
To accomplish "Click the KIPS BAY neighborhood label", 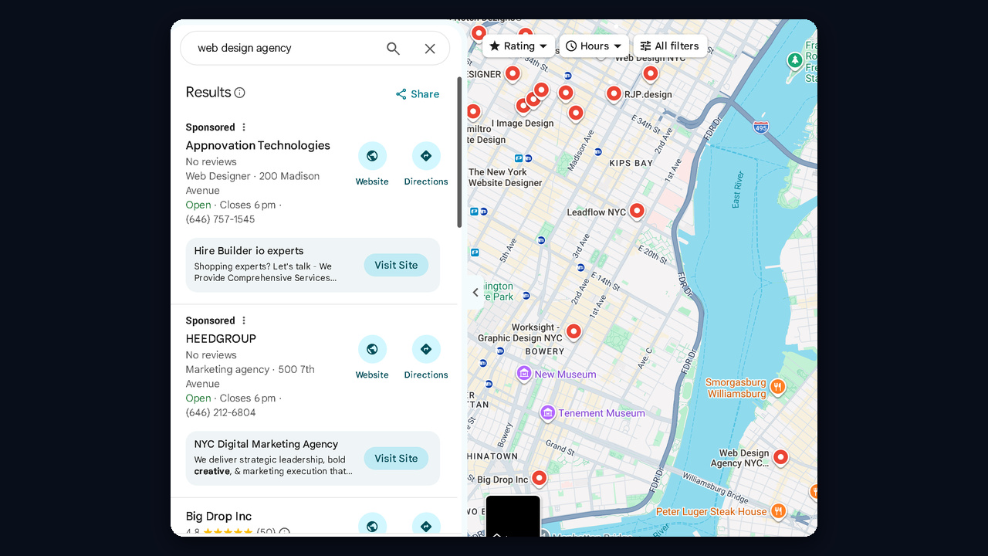I will (631, 163).
